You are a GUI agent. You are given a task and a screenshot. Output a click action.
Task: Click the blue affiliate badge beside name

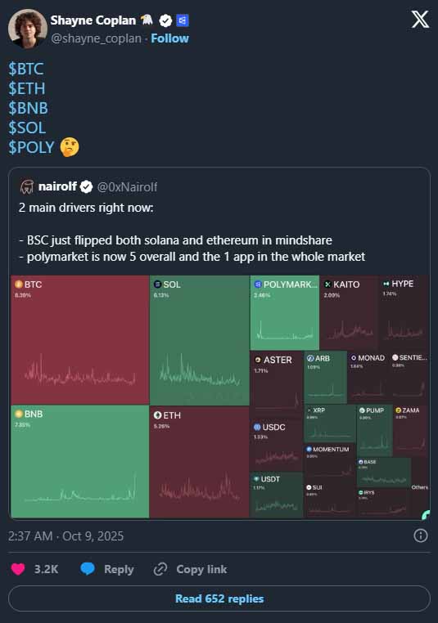point(183,20)
